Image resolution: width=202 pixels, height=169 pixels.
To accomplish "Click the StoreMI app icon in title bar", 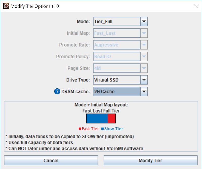I will click(6, 6).
